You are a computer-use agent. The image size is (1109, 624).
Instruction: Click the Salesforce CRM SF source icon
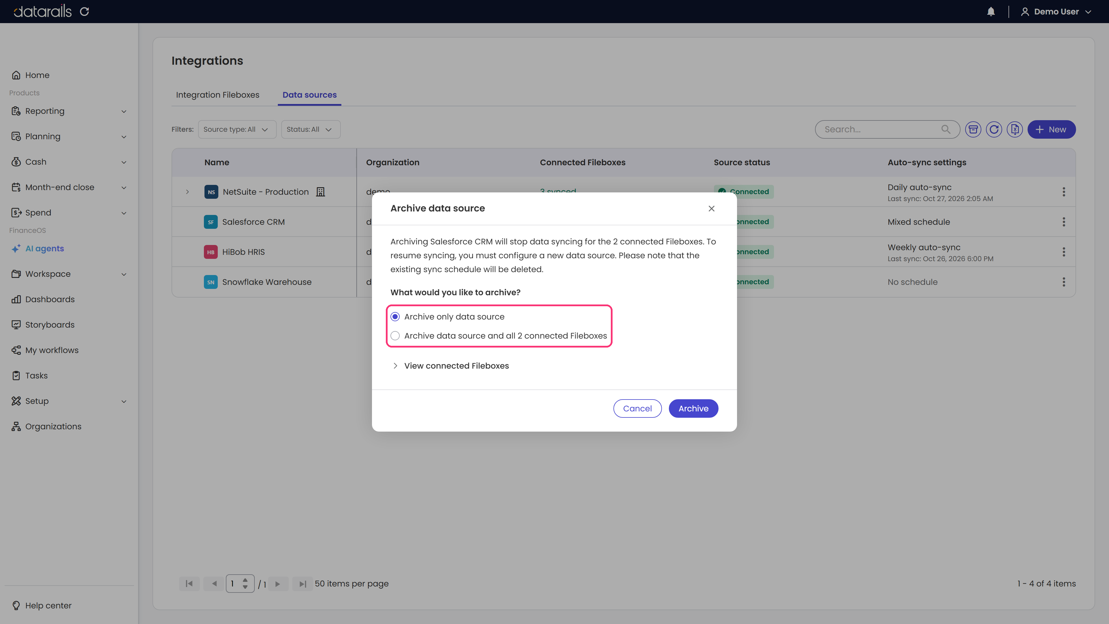pos(211,222)
